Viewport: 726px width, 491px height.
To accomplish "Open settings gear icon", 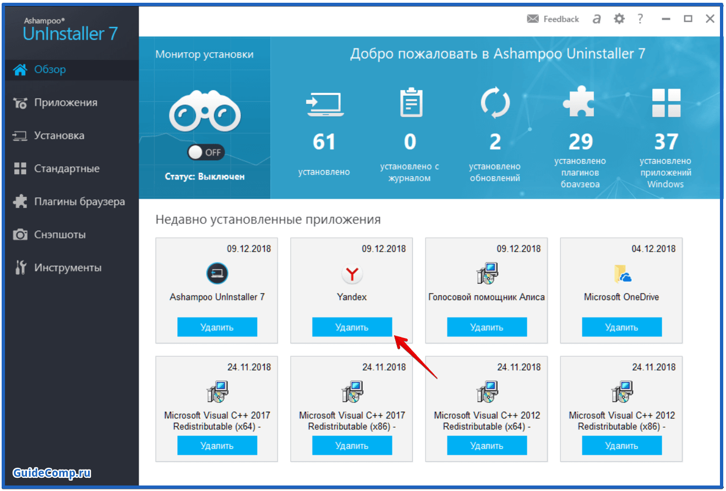I will tap(619, 19).
